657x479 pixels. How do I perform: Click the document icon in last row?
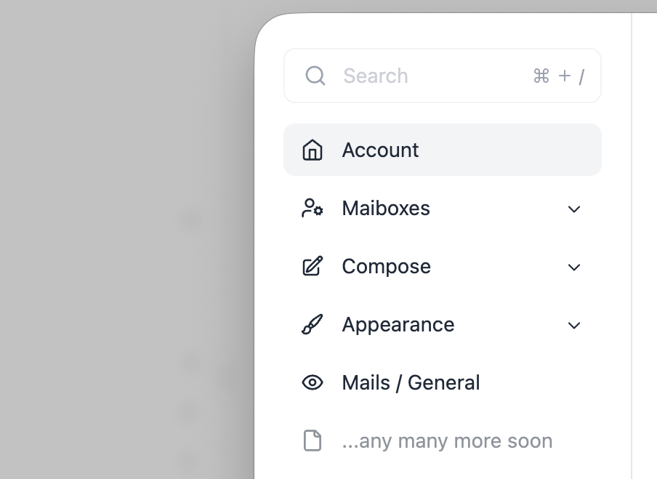click(x=313, y=441)
